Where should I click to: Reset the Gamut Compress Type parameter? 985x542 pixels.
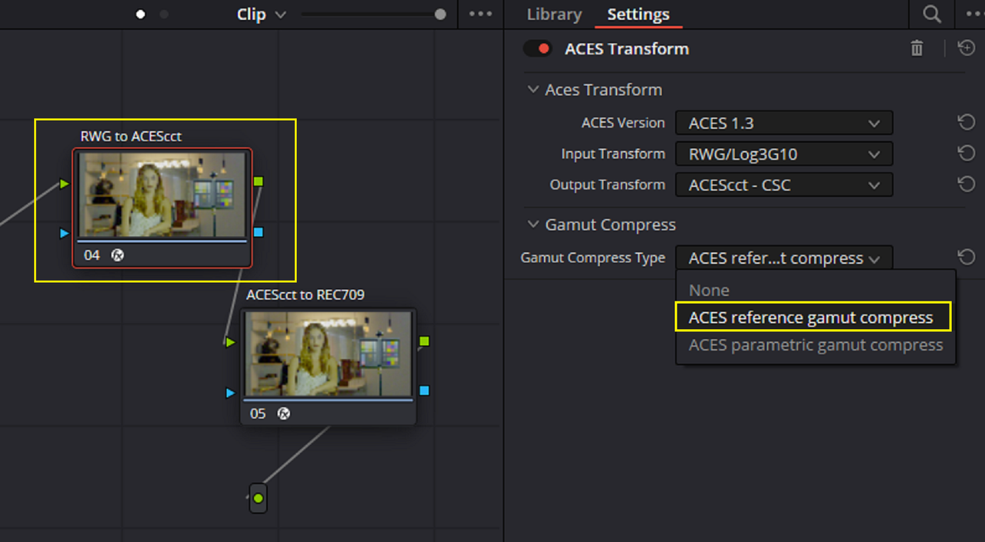[967, 258]
